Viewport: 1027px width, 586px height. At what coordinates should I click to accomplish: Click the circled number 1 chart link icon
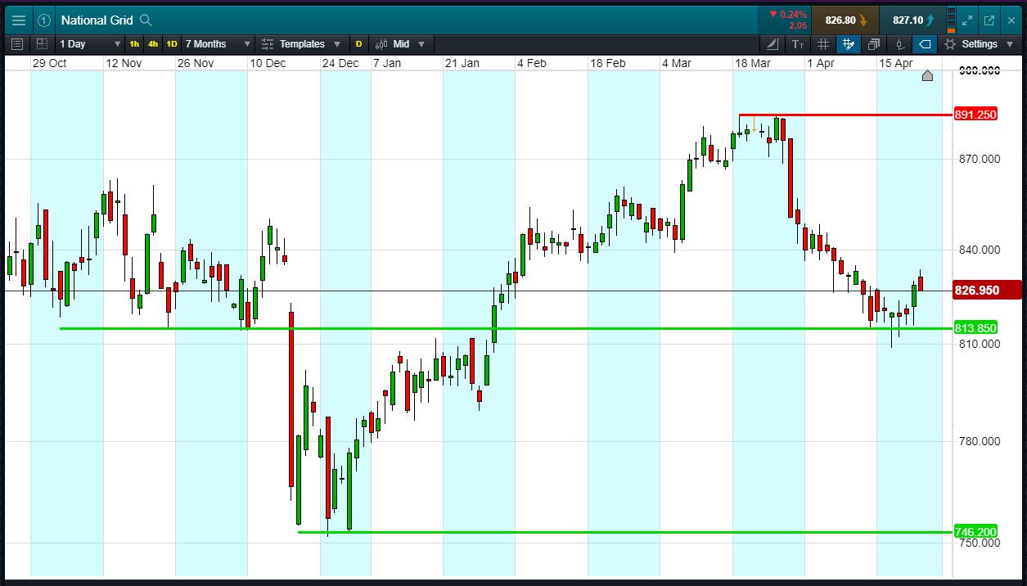coord(44,20)
